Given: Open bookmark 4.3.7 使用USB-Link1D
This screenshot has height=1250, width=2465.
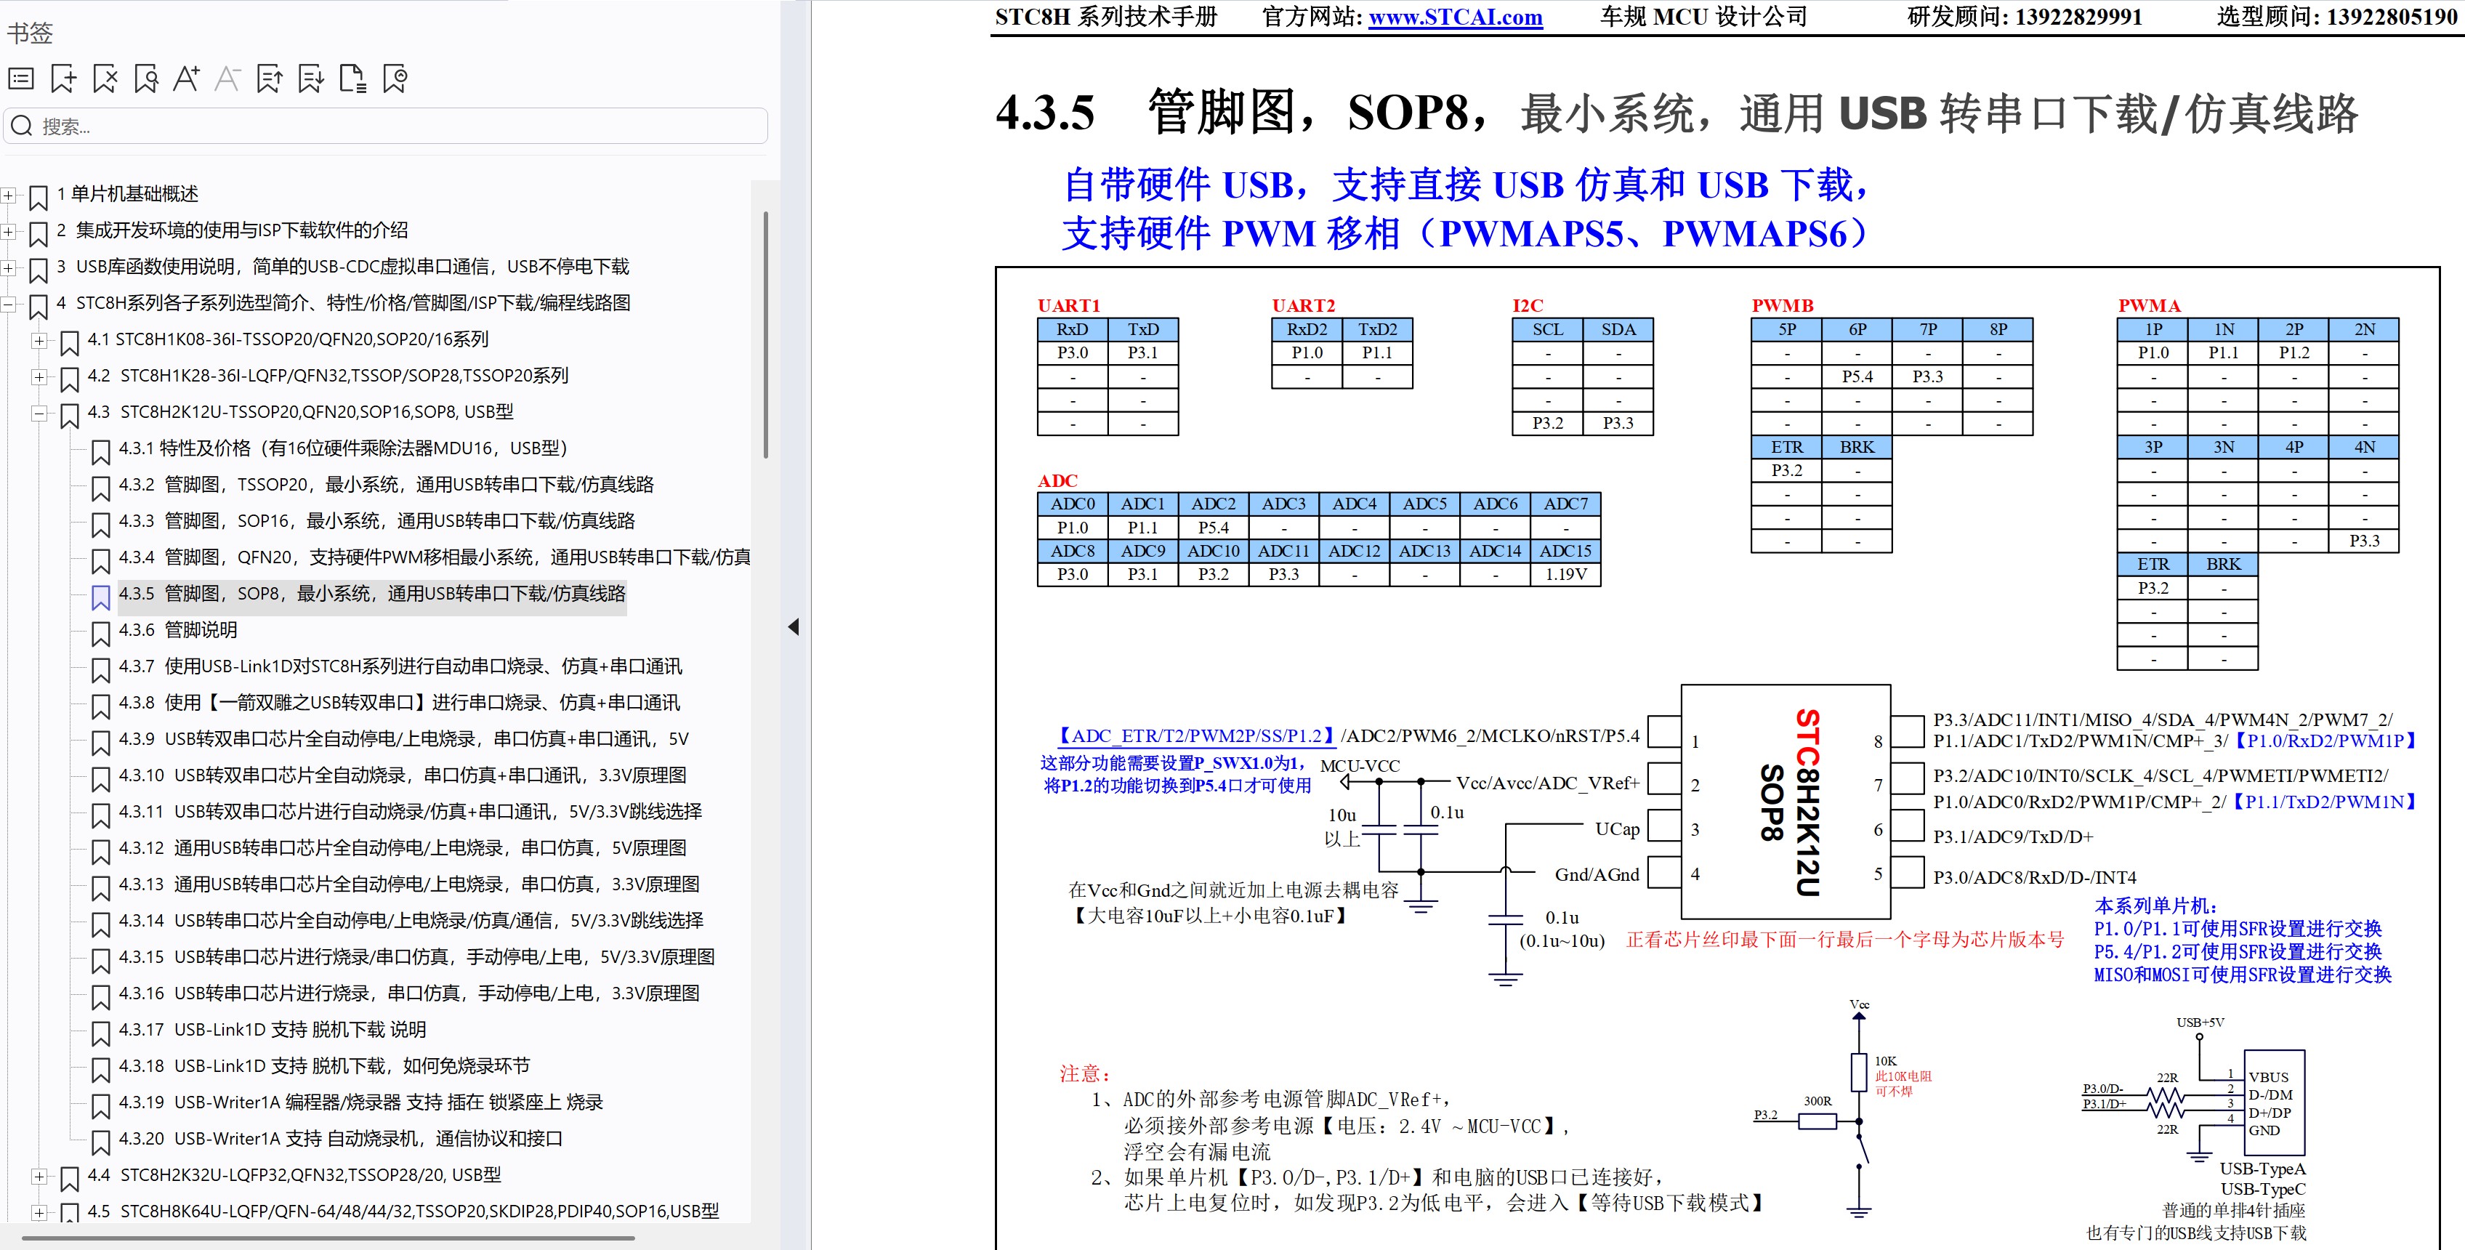Looking at the screenshot, I should (x=400, y=666).
